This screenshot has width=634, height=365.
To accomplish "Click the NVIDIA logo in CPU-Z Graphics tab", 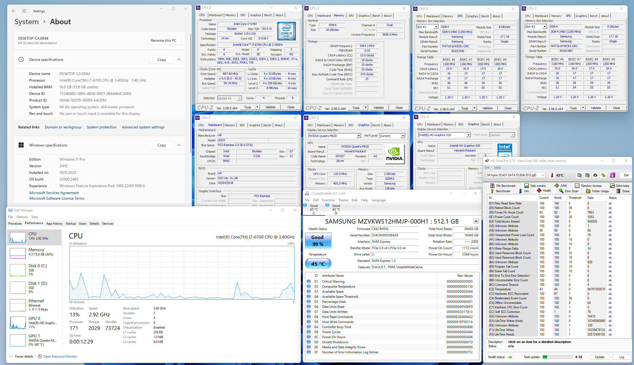I will pyautogui.click(x=395, y=154).
